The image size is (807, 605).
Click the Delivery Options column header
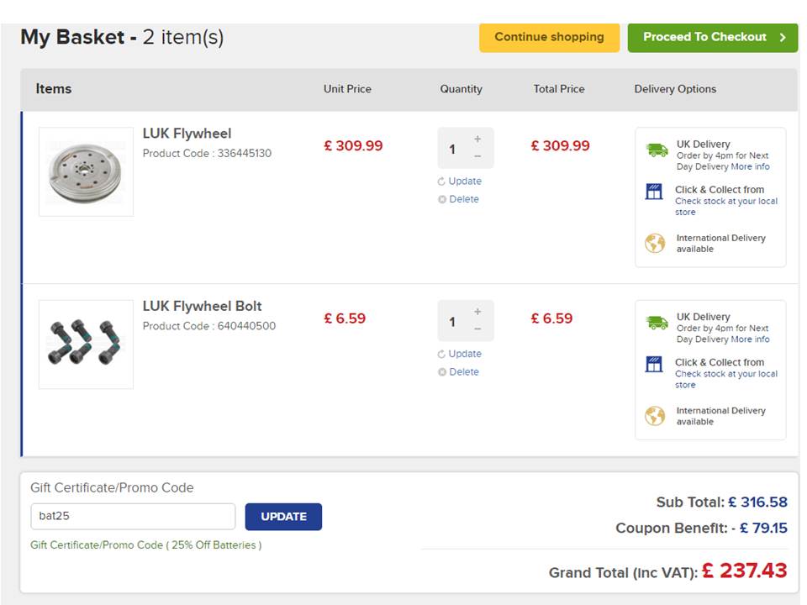click(675, 89)
